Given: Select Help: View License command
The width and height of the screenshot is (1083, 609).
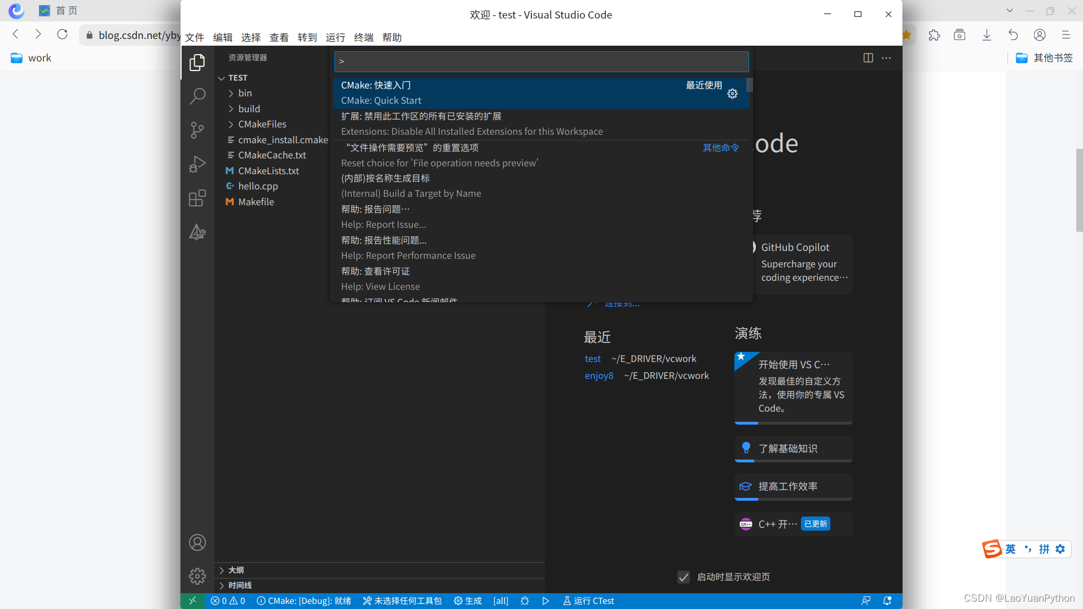Looking at the screenshot, I should tap(541, 279).
